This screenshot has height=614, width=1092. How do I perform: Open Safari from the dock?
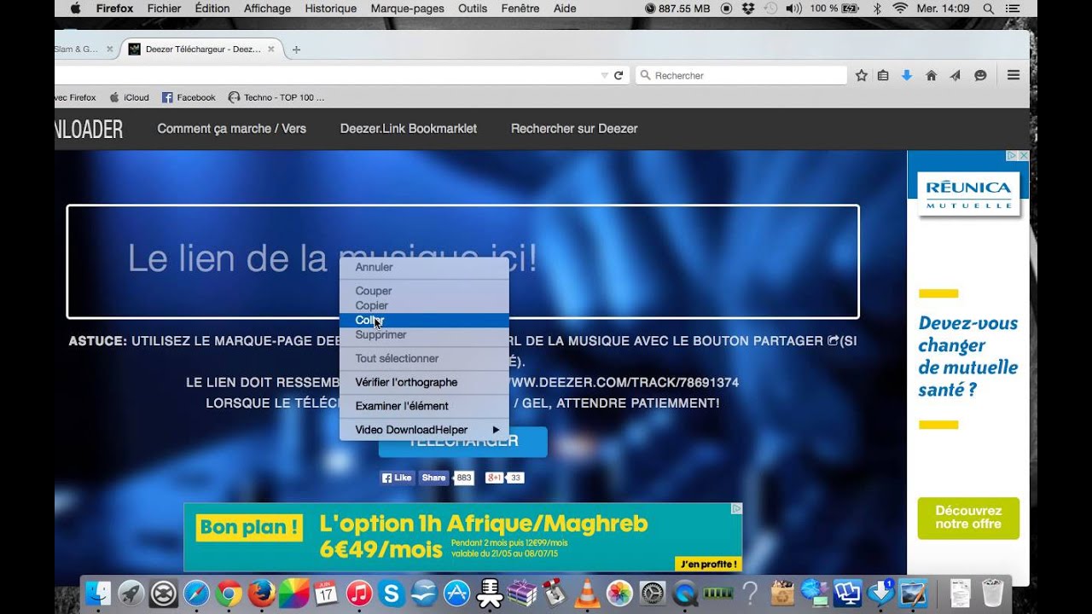pyautogui.click(x=196, y=593)
